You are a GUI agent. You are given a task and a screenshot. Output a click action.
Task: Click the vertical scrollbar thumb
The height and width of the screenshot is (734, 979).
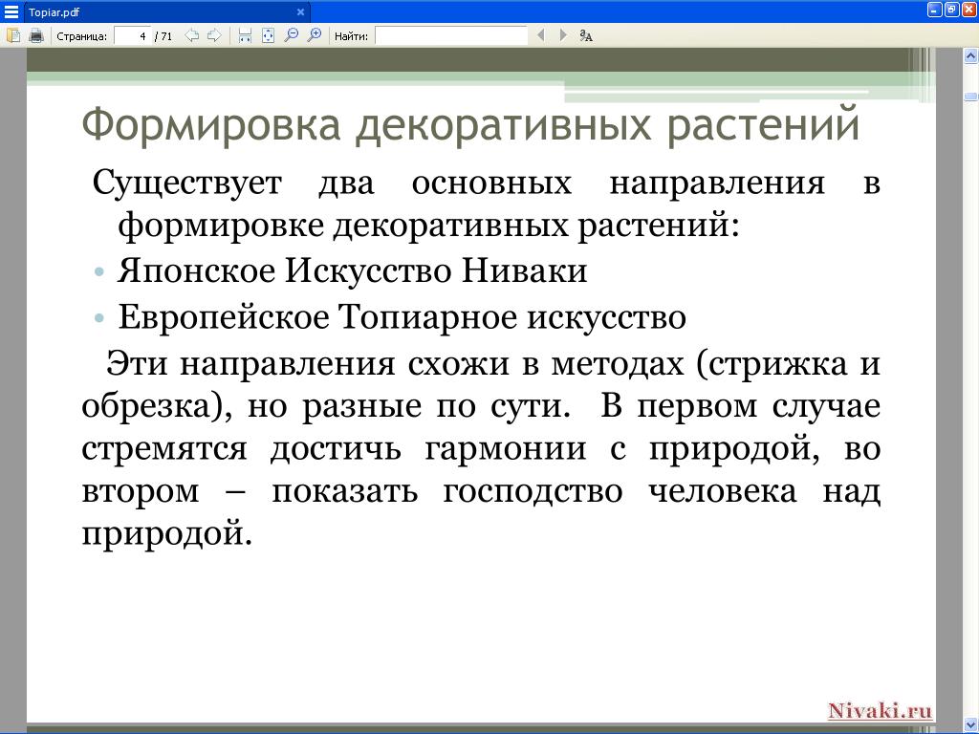(x=970, y=97)
